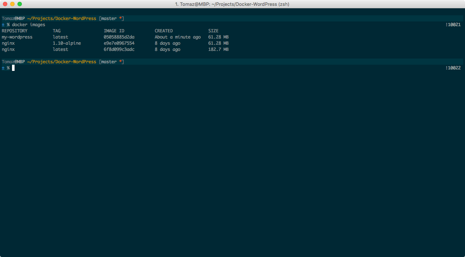Click the 61.28 MB size of nginx 1.10-alpine
The image size is (465, 257).
pos(218,43)
